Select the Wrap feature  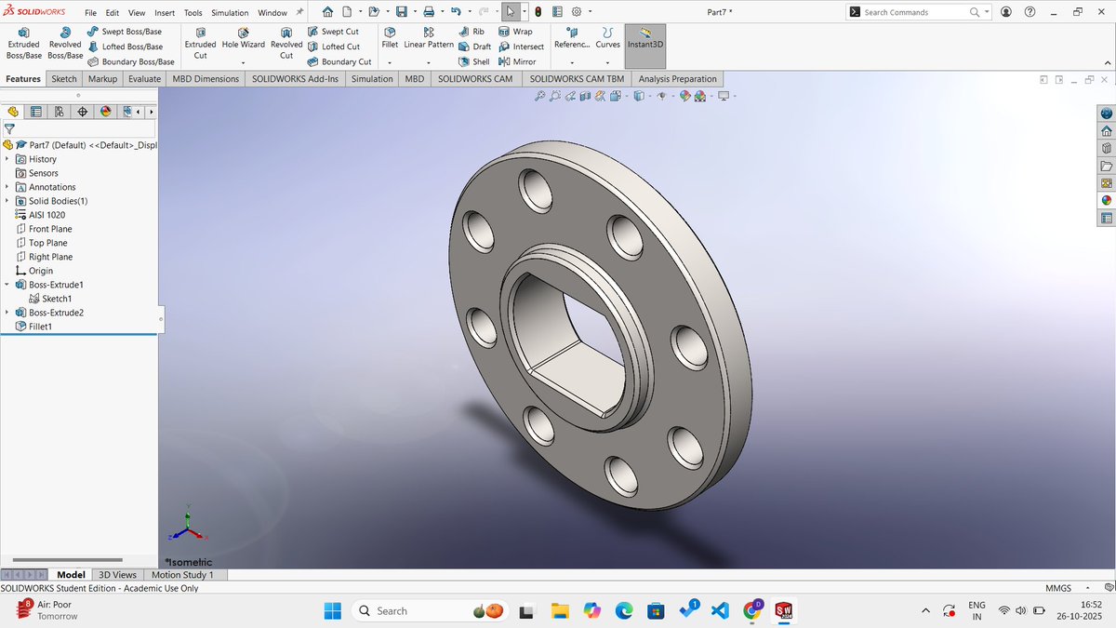coord(515,32)
